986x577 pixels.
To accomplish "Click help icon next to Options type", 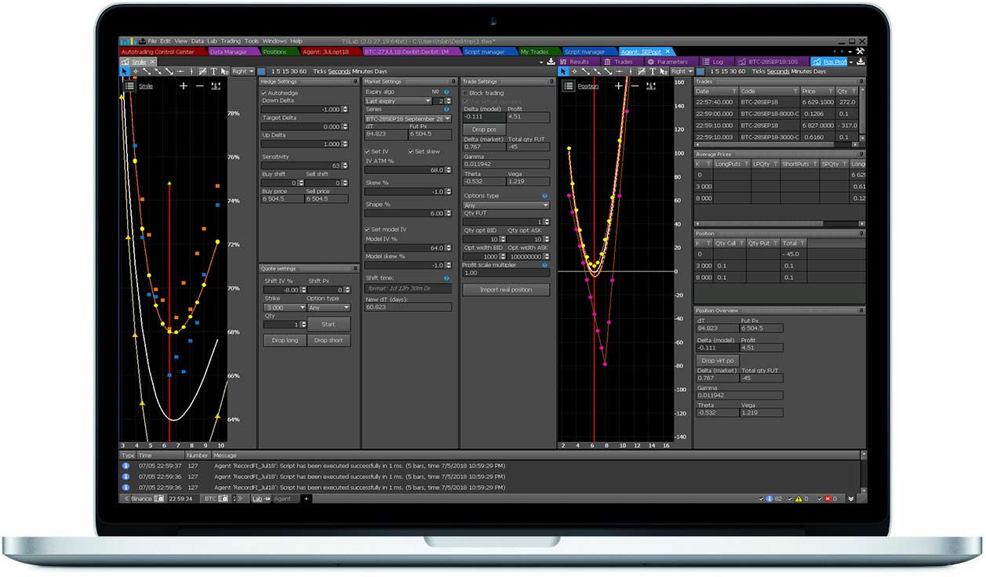I will click(x=545, y=196).
